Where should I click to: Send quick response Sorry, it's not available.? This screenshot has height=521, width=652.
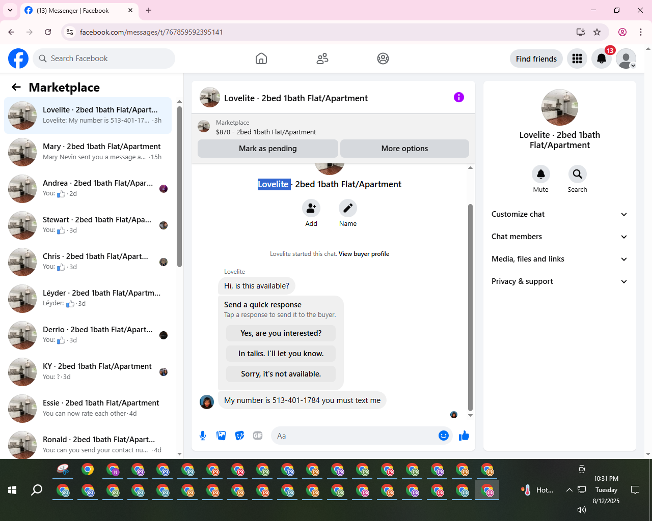click(281, 374)
